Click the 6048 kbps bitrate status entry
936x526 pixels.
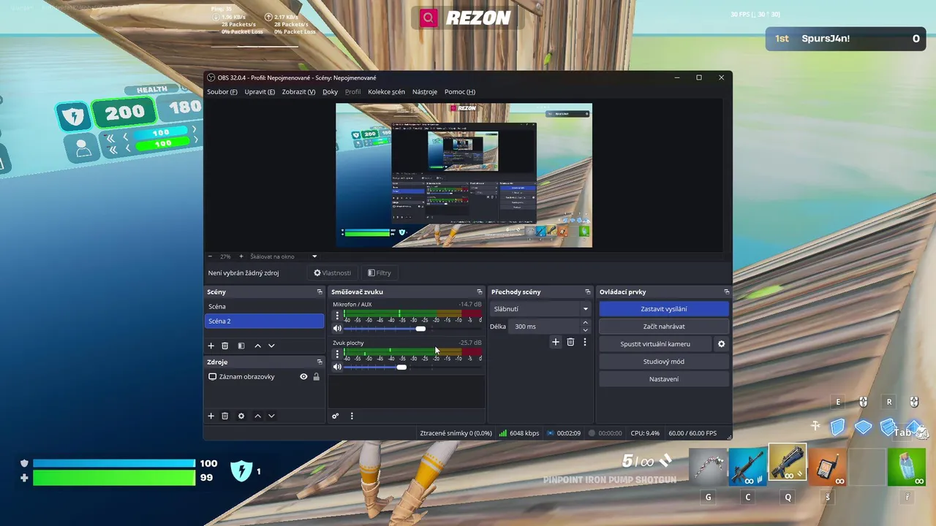tap(519, 433)
